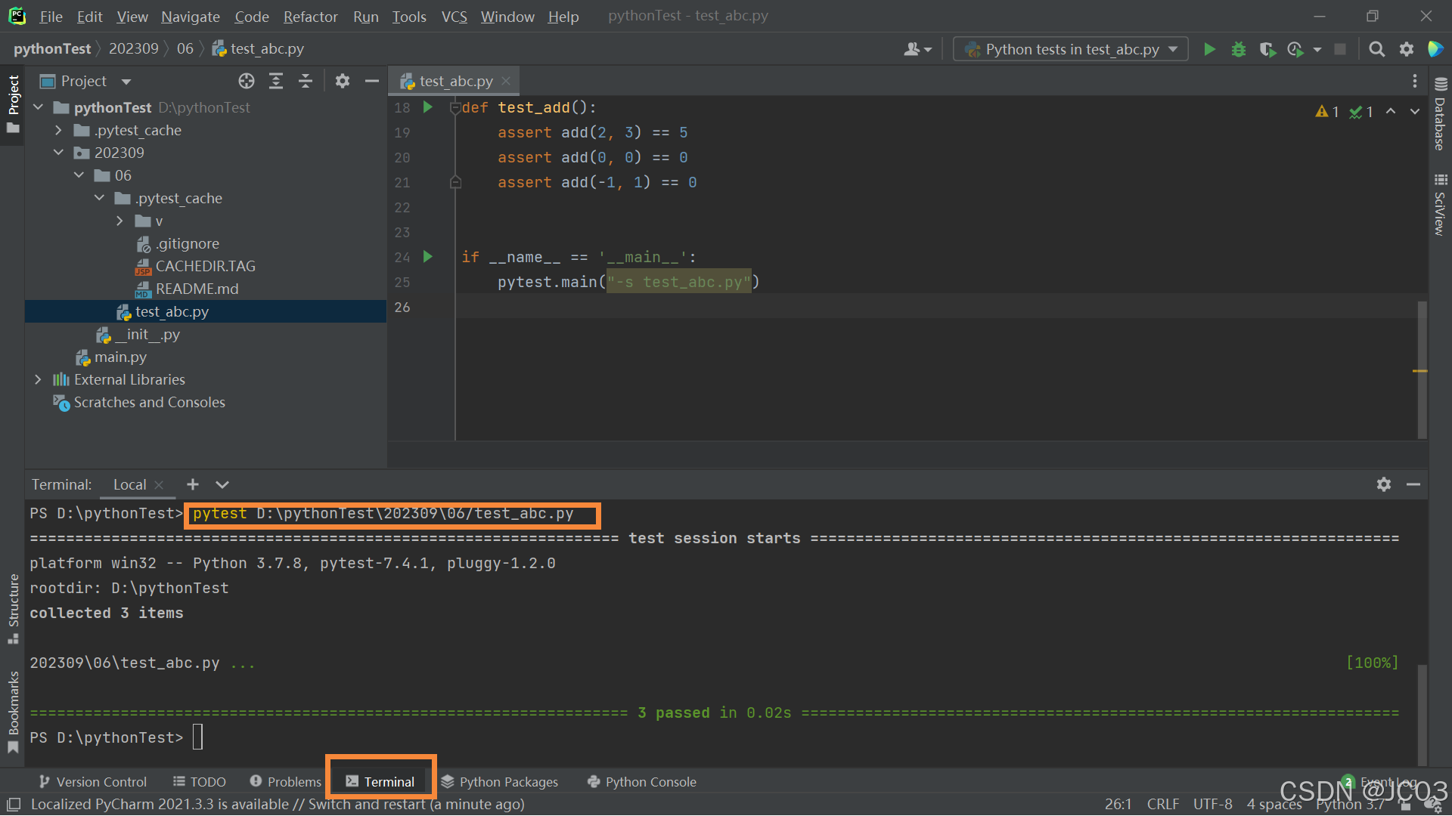This screenshot has height=816, width=1452.
Task: Open Search Everywhere magnifier
Action: [x=1377, y=49]
